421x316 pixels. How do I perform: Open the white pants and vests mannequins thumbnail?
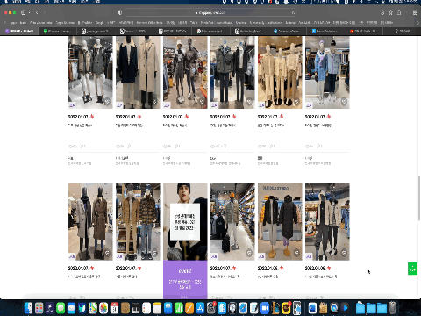[90, 72]
